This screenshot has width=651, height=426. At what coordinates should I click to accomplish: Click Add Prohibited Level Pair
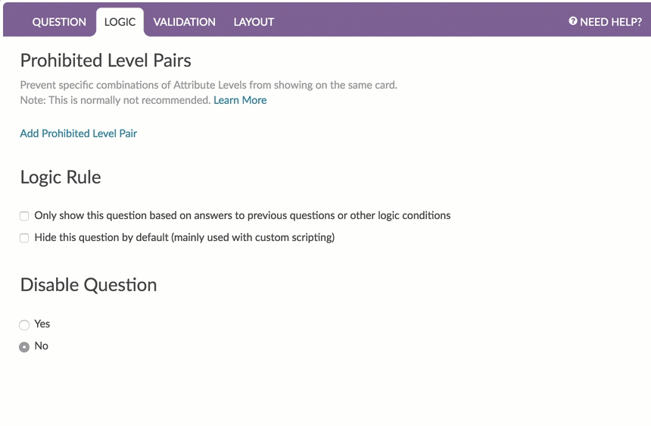pos(79,133)
